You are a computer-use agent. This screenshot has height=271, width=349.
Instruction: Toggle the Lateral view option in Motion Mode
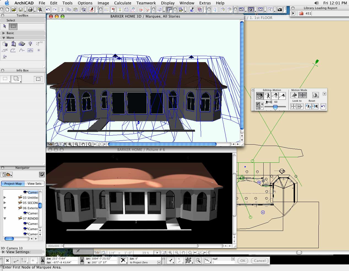pos(315,95)
